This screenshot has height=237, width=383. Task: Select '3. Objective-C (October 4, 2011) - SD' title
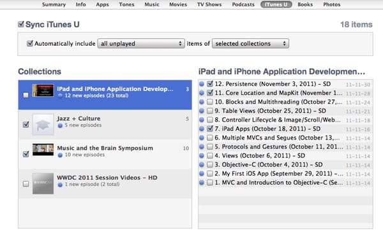coord(269,165)
